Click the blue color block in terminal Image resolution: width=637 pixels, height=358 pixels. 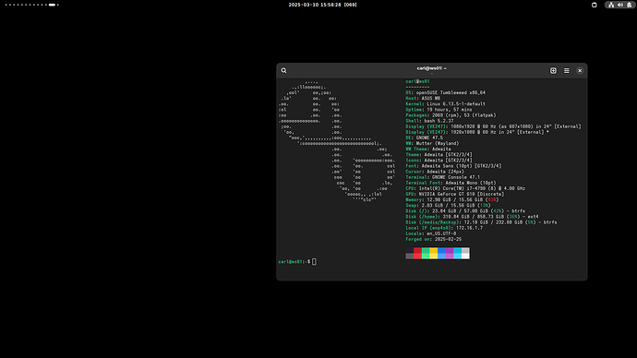coord(441,254)
